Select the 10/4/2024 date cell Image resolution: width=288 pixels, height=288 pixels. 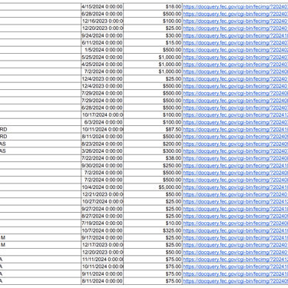tap(102, 187)
